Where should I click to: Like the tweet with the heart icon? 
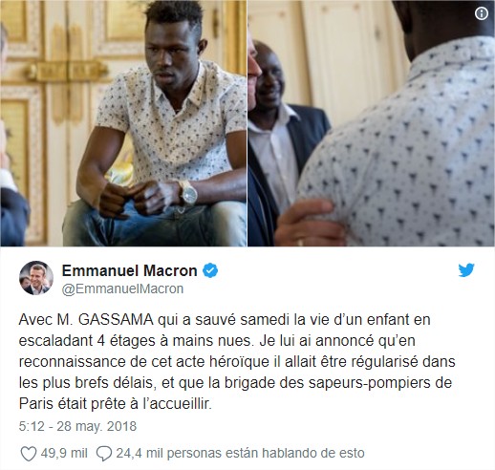tap(28, 453)
